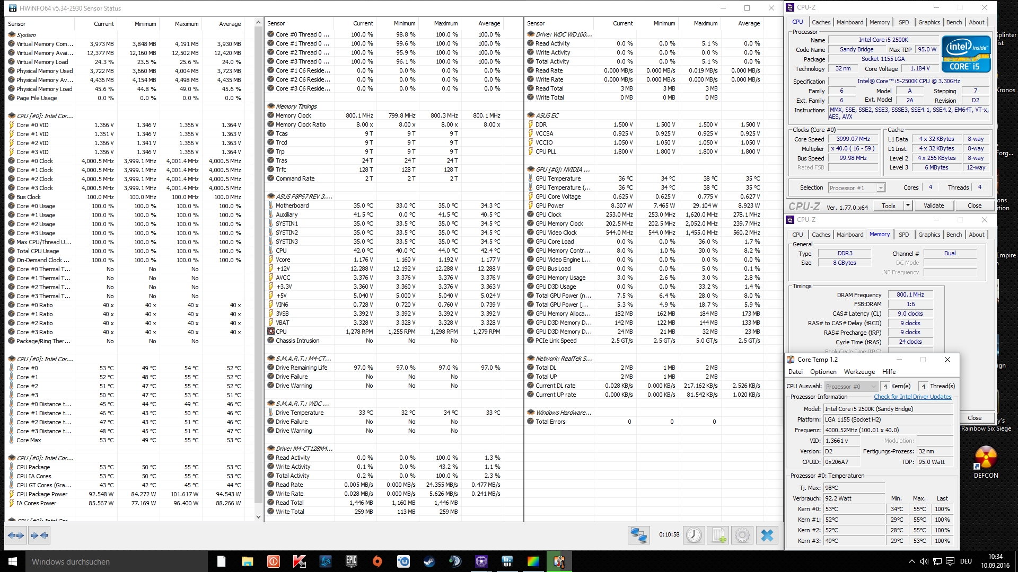This screenshot has height=572, width=1018.
Task: Click the collapse columns arrows icon
Action: [39, 535]
